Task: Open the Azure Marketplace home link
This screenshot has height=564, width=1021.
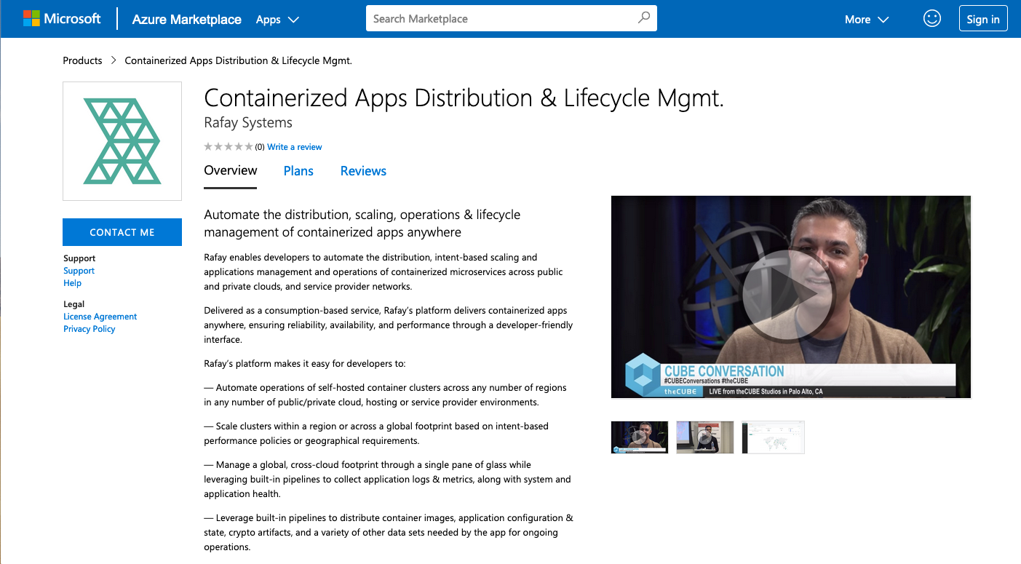Action: click(x=186, y=20)
